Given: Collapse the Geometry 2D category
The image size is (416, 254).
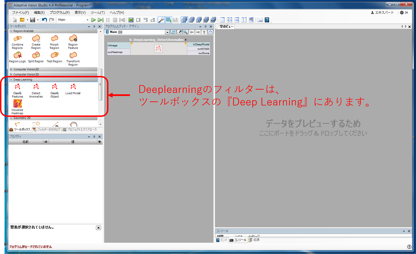Looking at the screenshot, I should click(11, 118).
